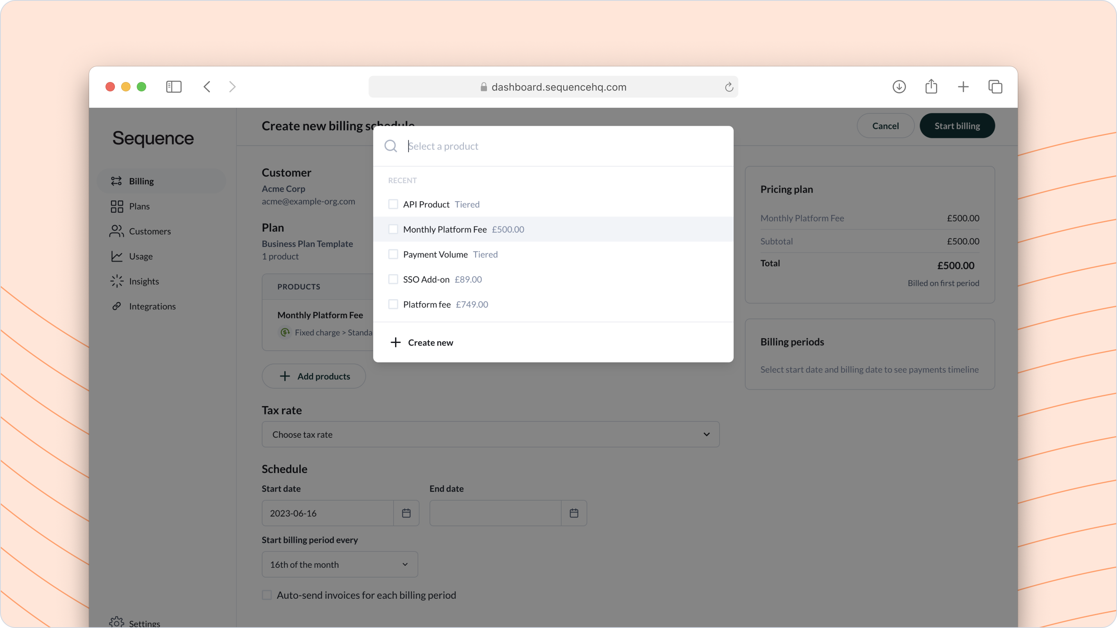Open the 16th of the month dropdown

[340, 564]
